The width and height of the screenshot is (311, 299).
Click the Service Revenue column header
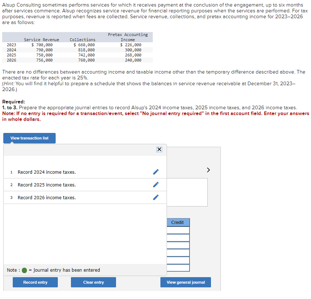(x=41, y=40)
